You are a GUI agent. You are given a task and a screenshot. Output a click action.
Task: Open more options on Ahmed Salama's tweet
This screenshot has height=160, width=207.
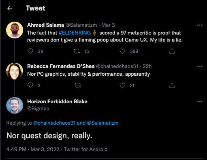pos(200,25)
